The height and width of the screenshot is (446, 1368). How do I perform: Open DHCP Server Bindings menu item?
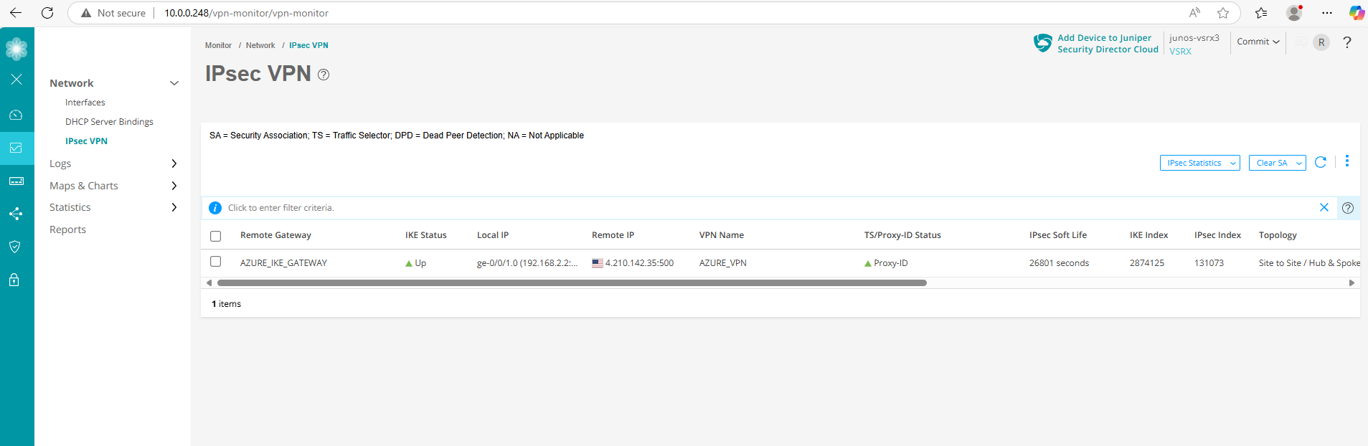[x=109, y=122]
